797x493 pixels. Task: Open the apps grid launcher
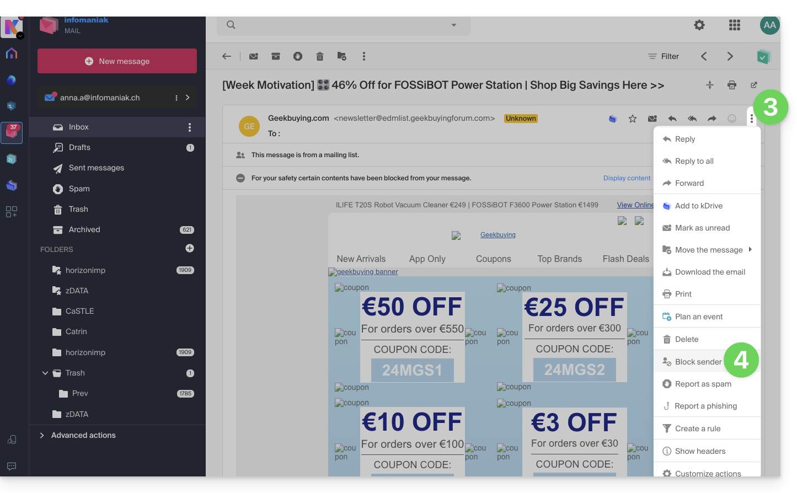734,25
